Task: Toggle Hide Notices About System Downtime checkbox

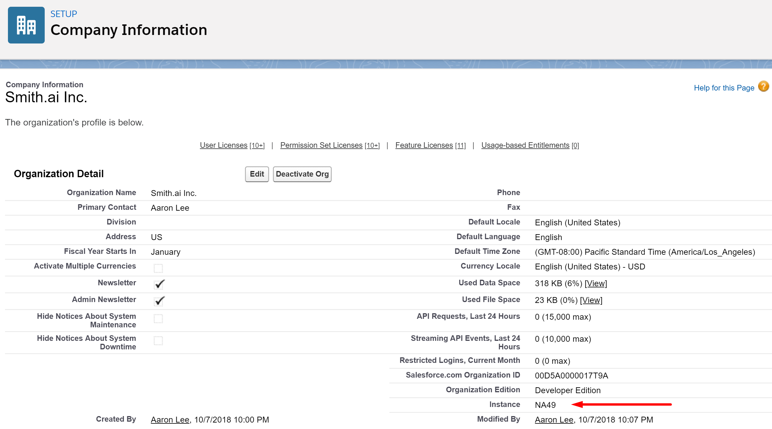Action: click(158, 341)
